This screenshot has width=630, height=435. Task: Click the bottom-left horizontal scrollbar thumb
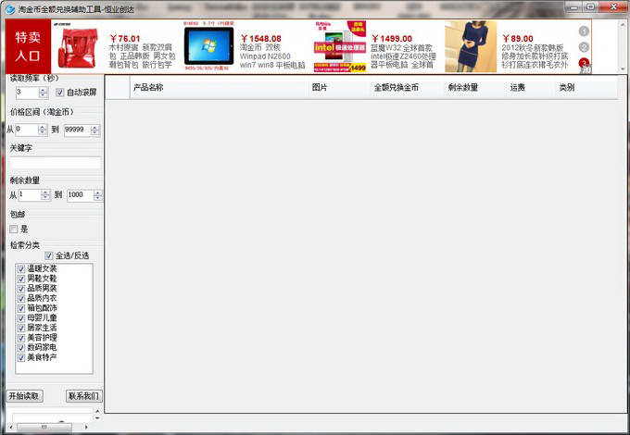(x=44, y=428)
